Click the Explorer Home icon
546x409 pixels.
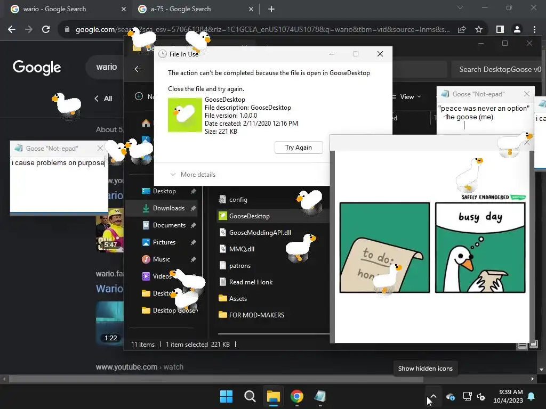click(x=146, y=123)
